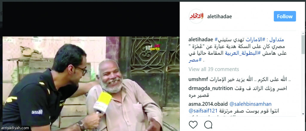Image resolution: width=306 pixels, height=131 pixels.
Task: Click the heart like icon
Action: [193, 124]
